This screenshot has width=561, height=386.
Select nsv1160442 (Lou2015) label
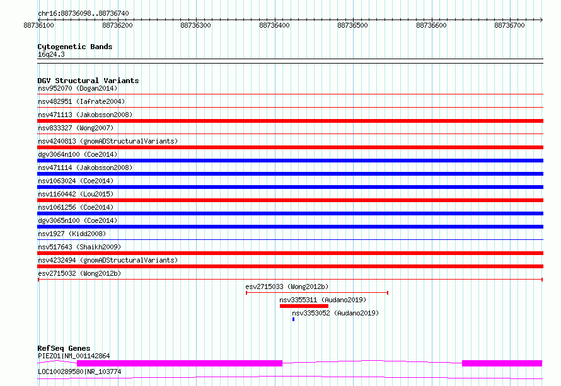point(76,194)
